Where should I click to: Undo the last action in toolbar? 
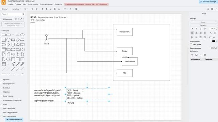(32, 9)
